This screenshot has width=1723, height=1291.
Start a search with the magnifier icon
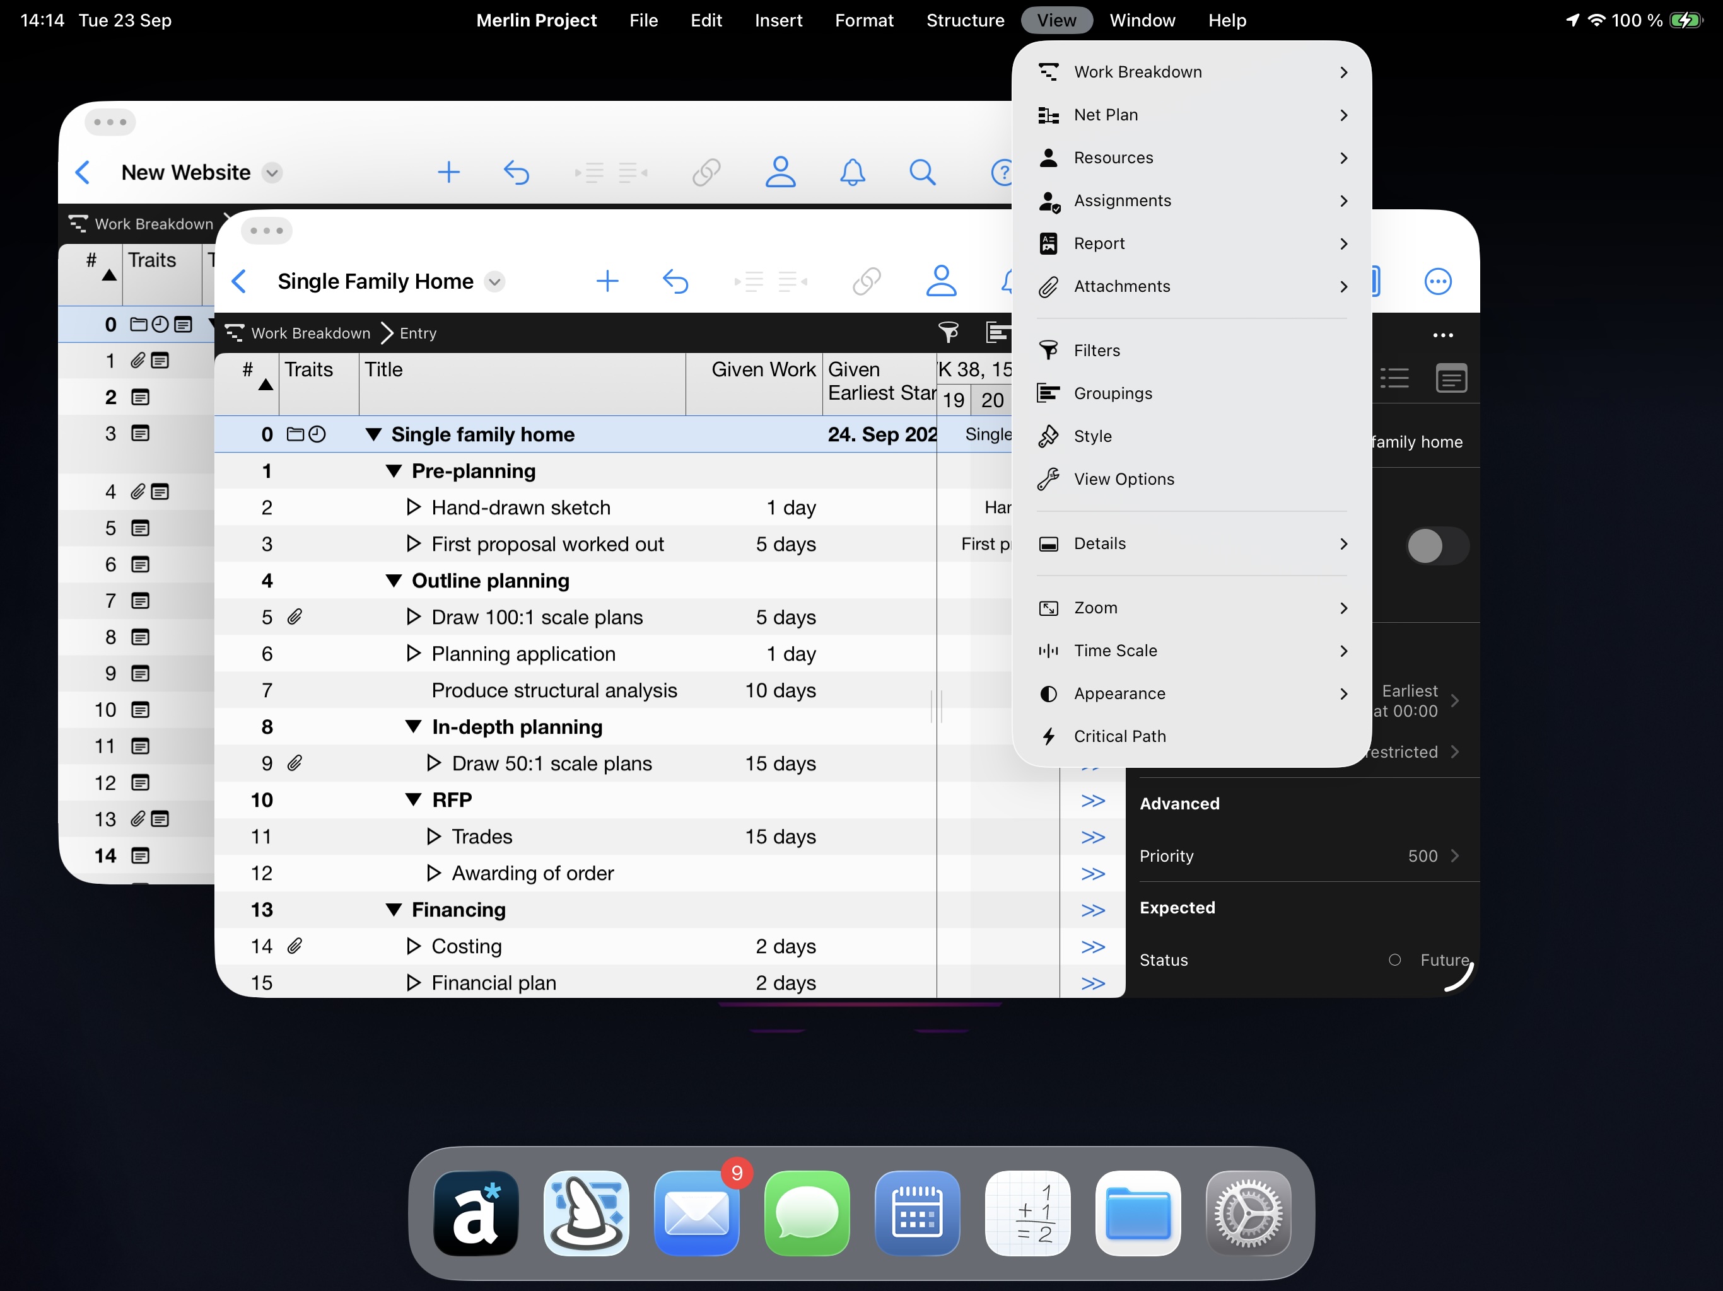point(922,172)
